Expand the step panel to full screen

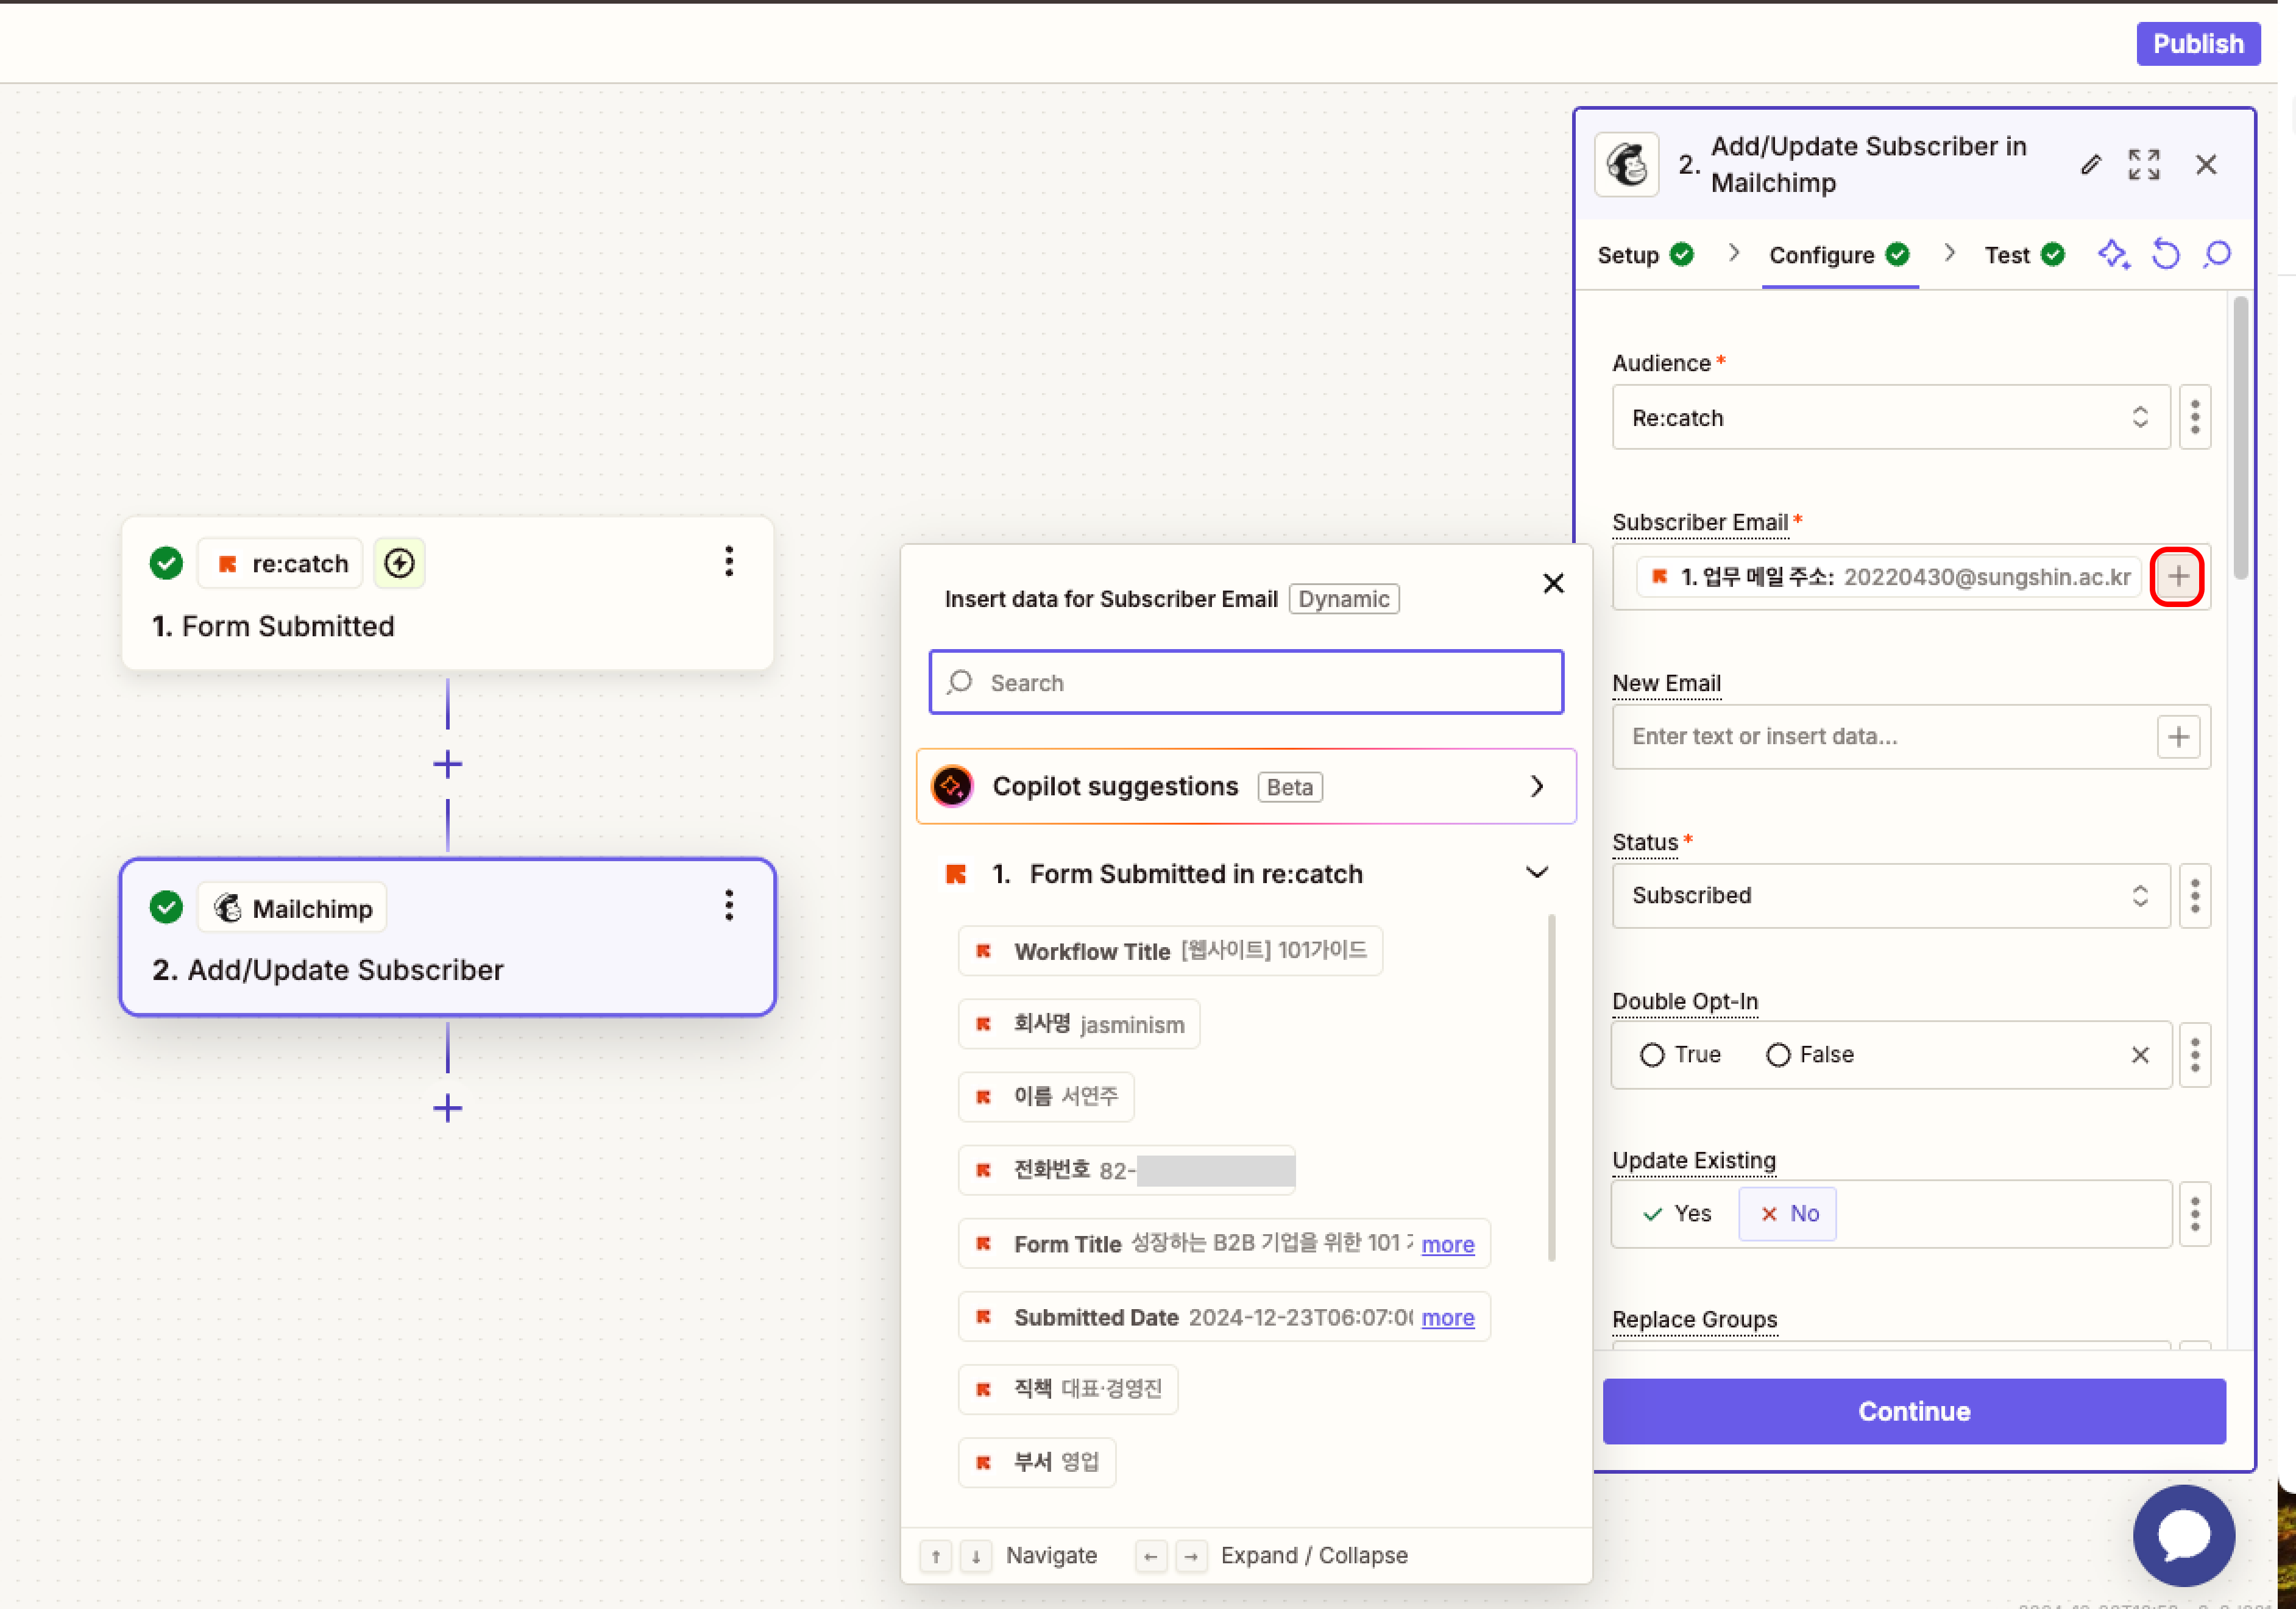(x=2144, y=165)
